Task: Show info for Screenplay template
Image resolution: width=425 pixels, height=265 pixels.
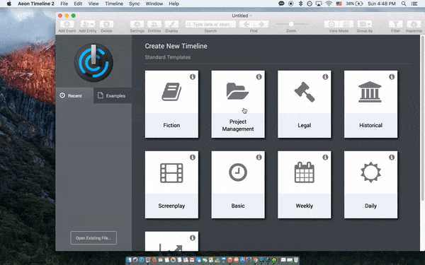Action: [193, 157]
